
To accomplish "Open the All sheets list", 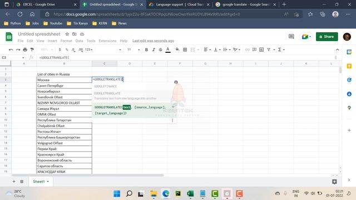I will (x=22, y=182).
